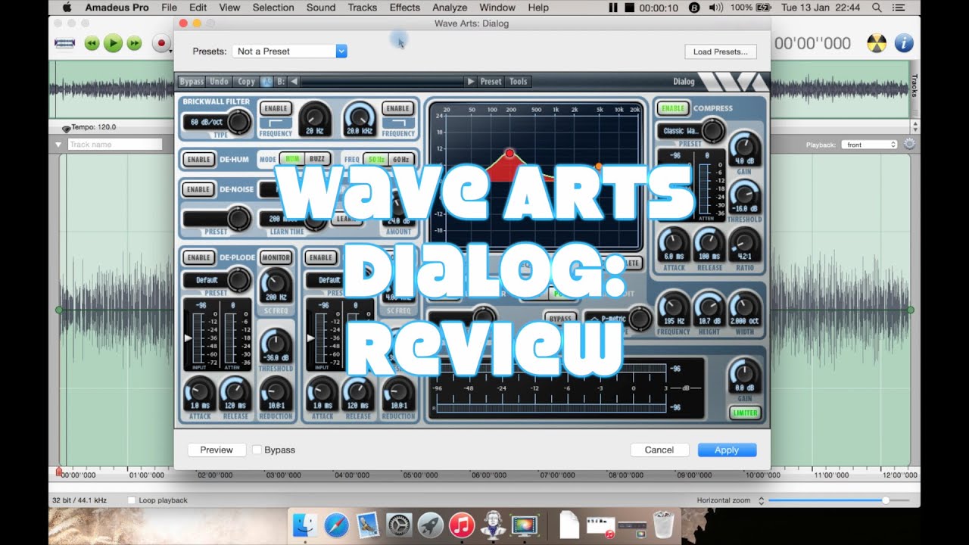The image size is (969, 545).
Task: Click the De-Plode reduction 10.0:1 knob
Action: coord(276,394)
